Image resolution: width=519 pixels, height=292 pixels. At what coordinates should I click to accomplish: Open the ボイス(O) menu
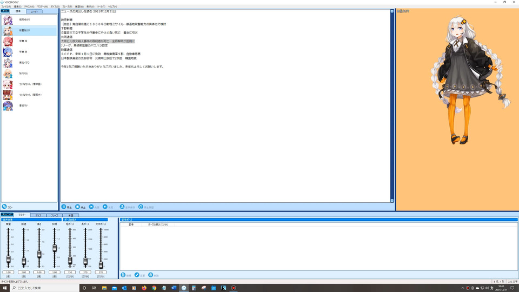pos(55,6)
